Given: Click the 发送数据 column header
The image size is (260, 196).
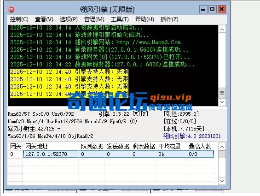Looking at the screenshot, I should coord(117,147).
